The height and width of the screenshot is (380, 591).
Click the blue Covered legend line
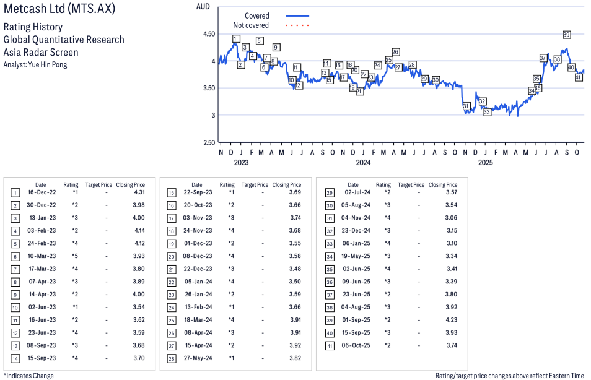coord(297,16)
